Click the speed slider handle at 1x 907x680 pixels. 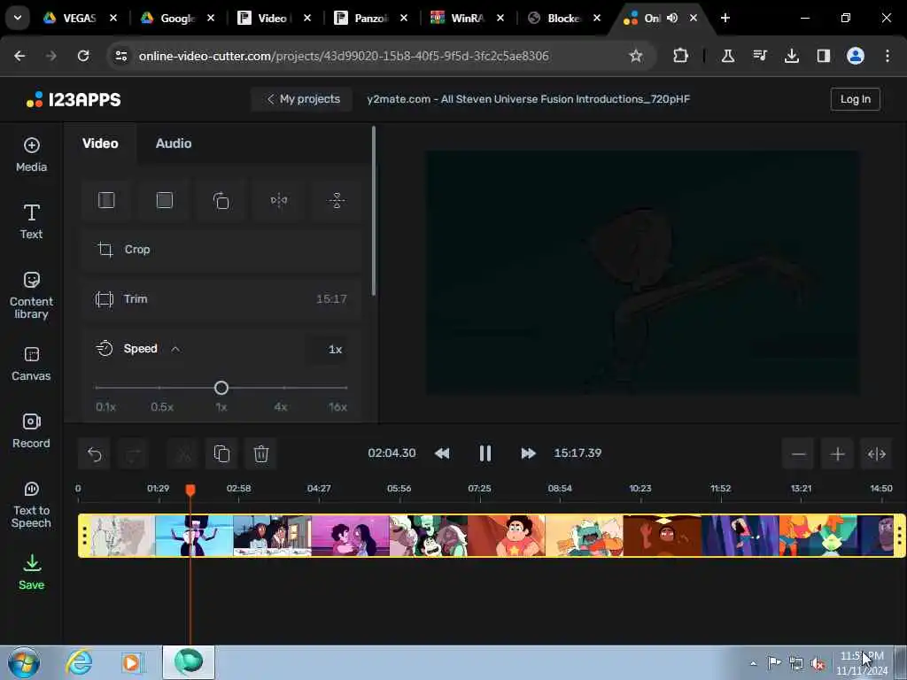[221, 388]
